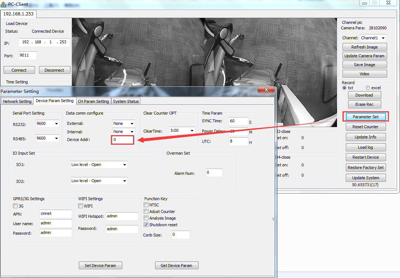Click the Video button
The image size is (400, 278).
pos(365,74)
